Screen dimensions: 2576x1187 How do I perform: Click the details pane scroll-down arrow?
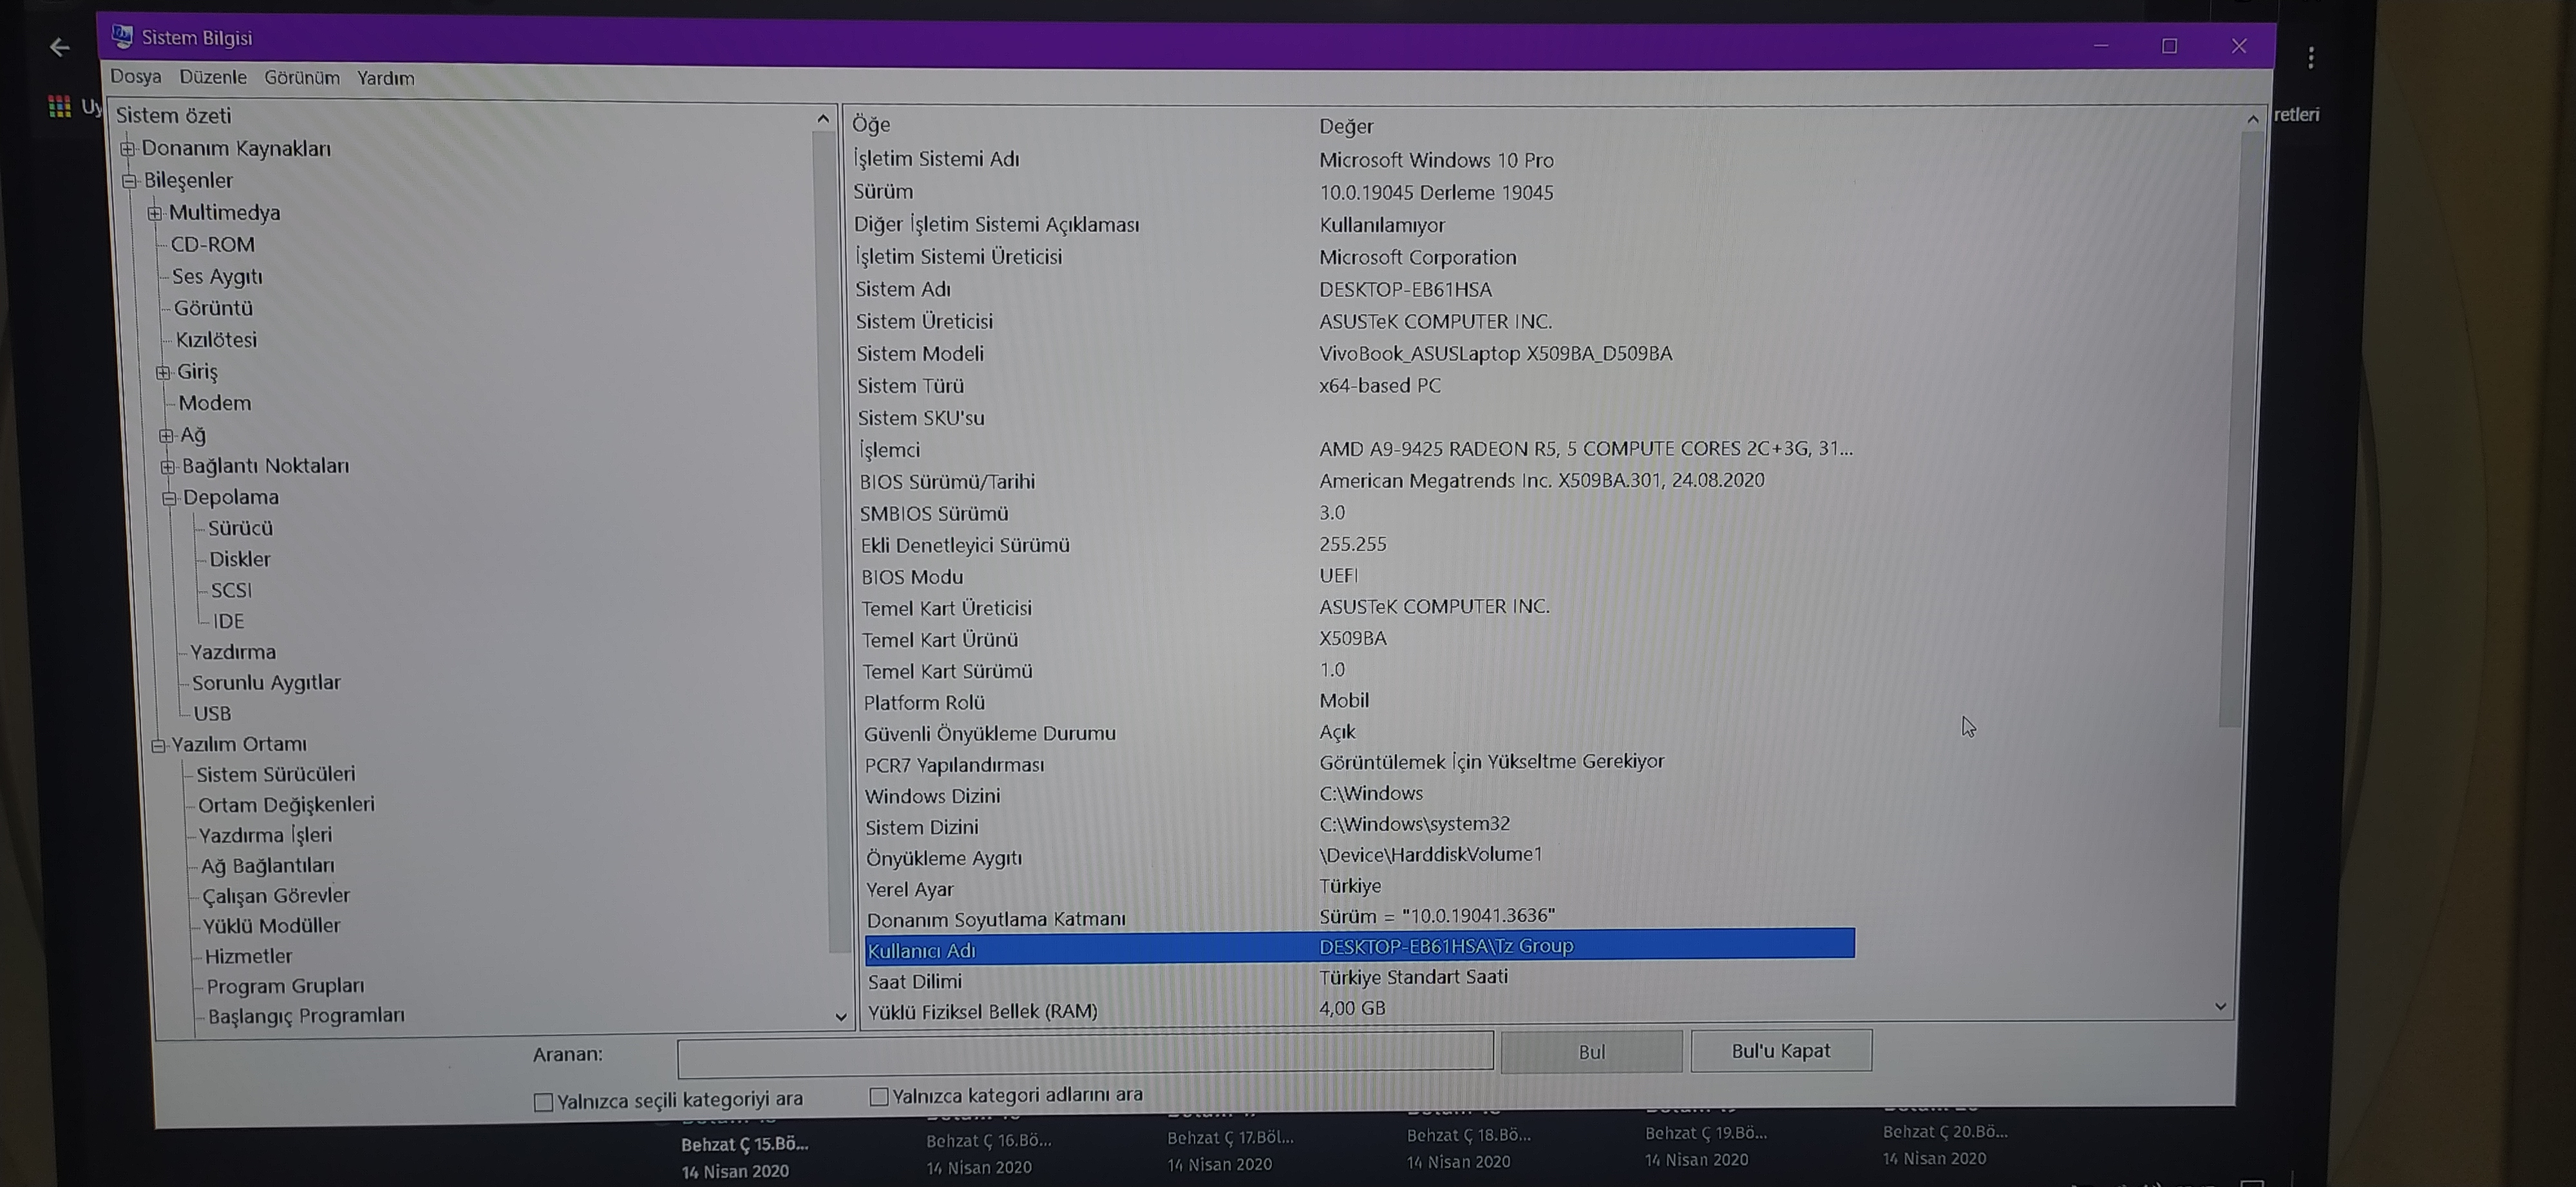pos(2221,1006)
